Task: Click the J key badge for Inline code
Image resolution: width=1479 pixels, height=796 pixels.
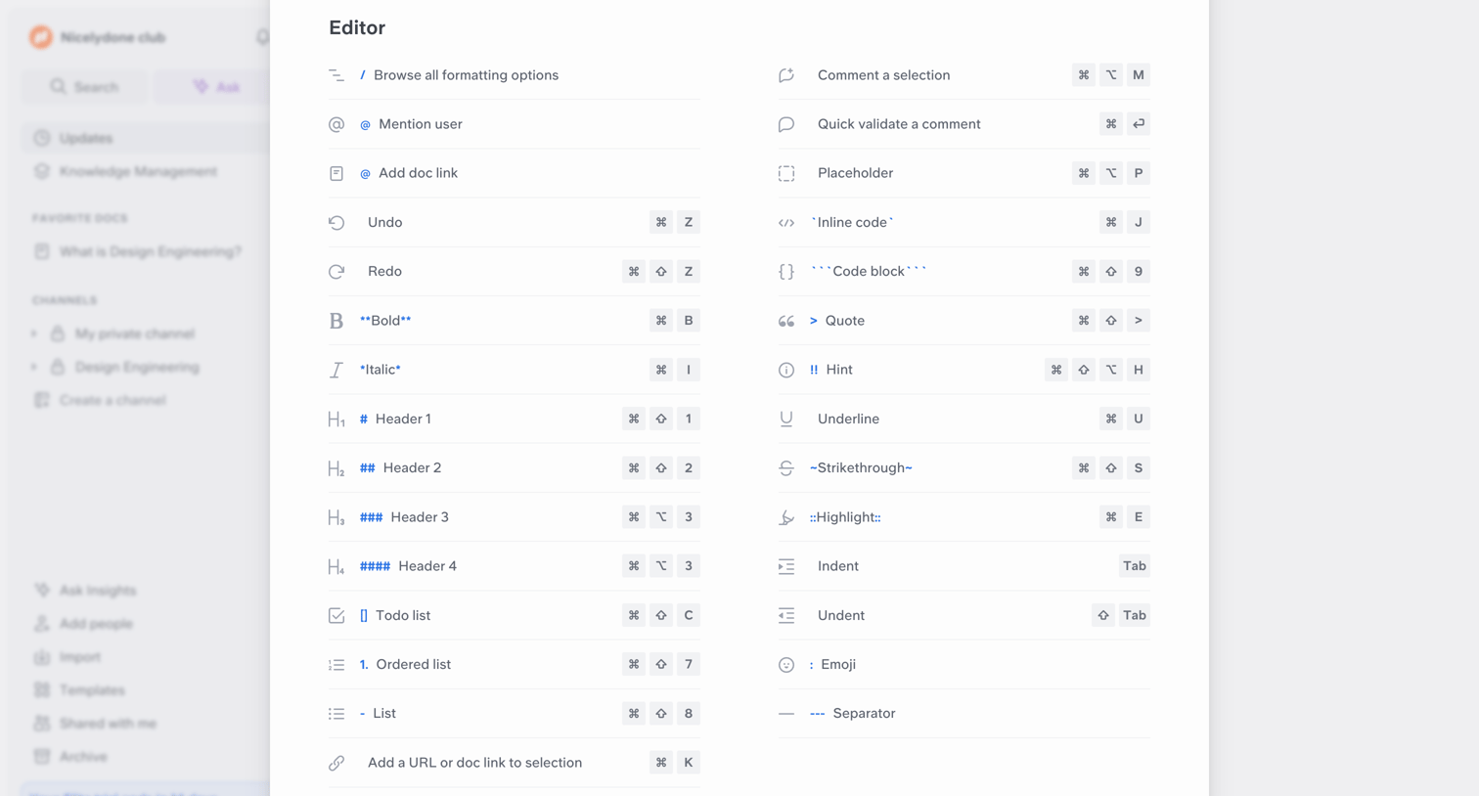Action: tap(1139, 223)
